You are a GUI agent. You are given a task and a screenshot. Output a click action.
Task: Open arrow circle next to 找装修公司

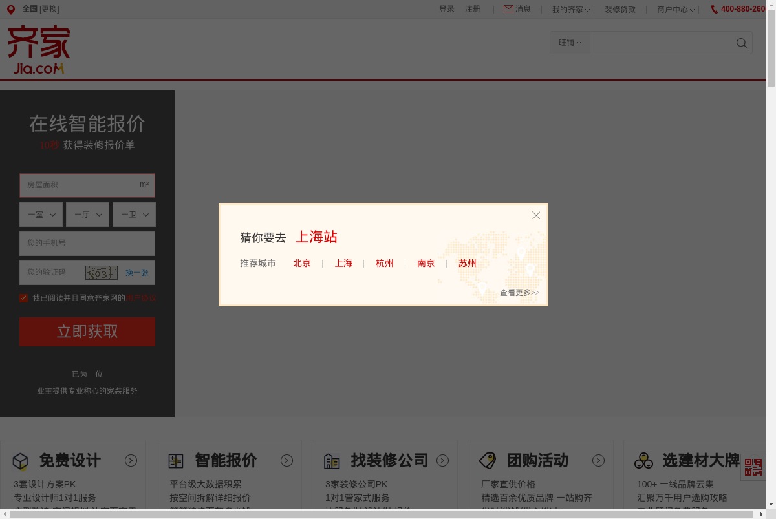(443, 460)
